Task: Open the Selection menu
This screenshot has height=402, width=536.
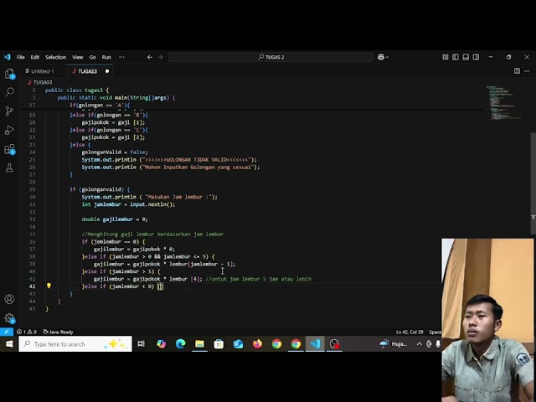Action: (55, 57)
